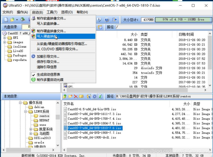Collapse the 操作系统 folder tree node
The image size is (213, 157).
[20, 103]
